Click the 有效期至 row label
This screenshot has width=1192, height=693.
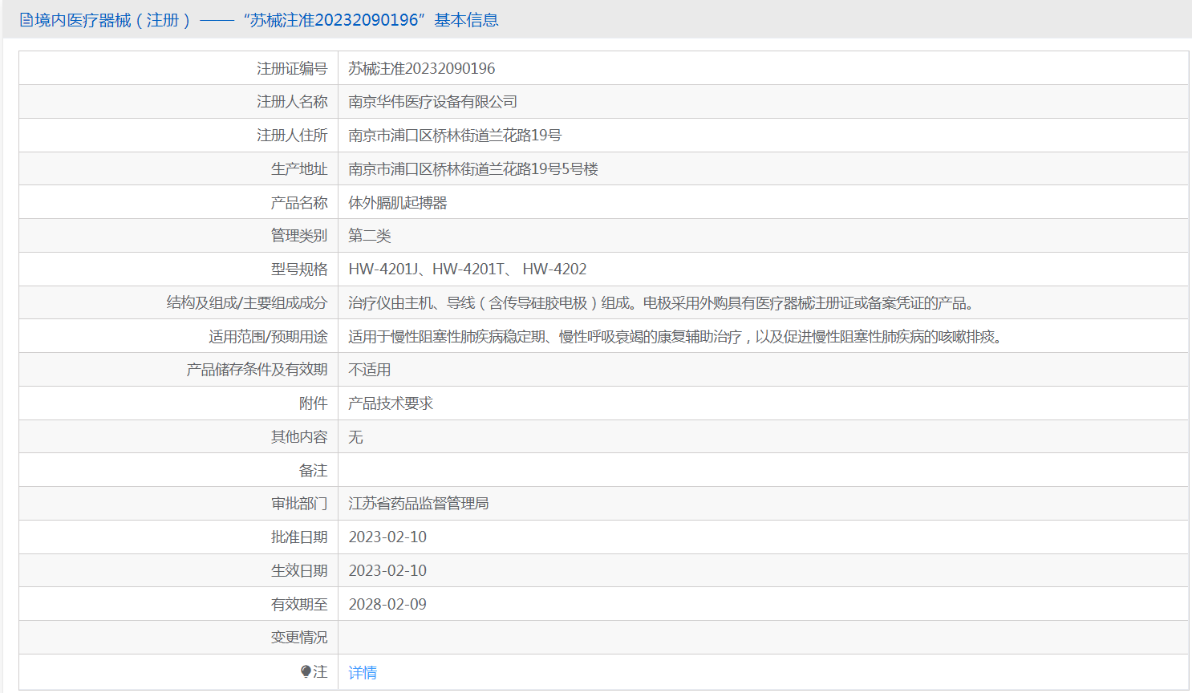(299, 605)
